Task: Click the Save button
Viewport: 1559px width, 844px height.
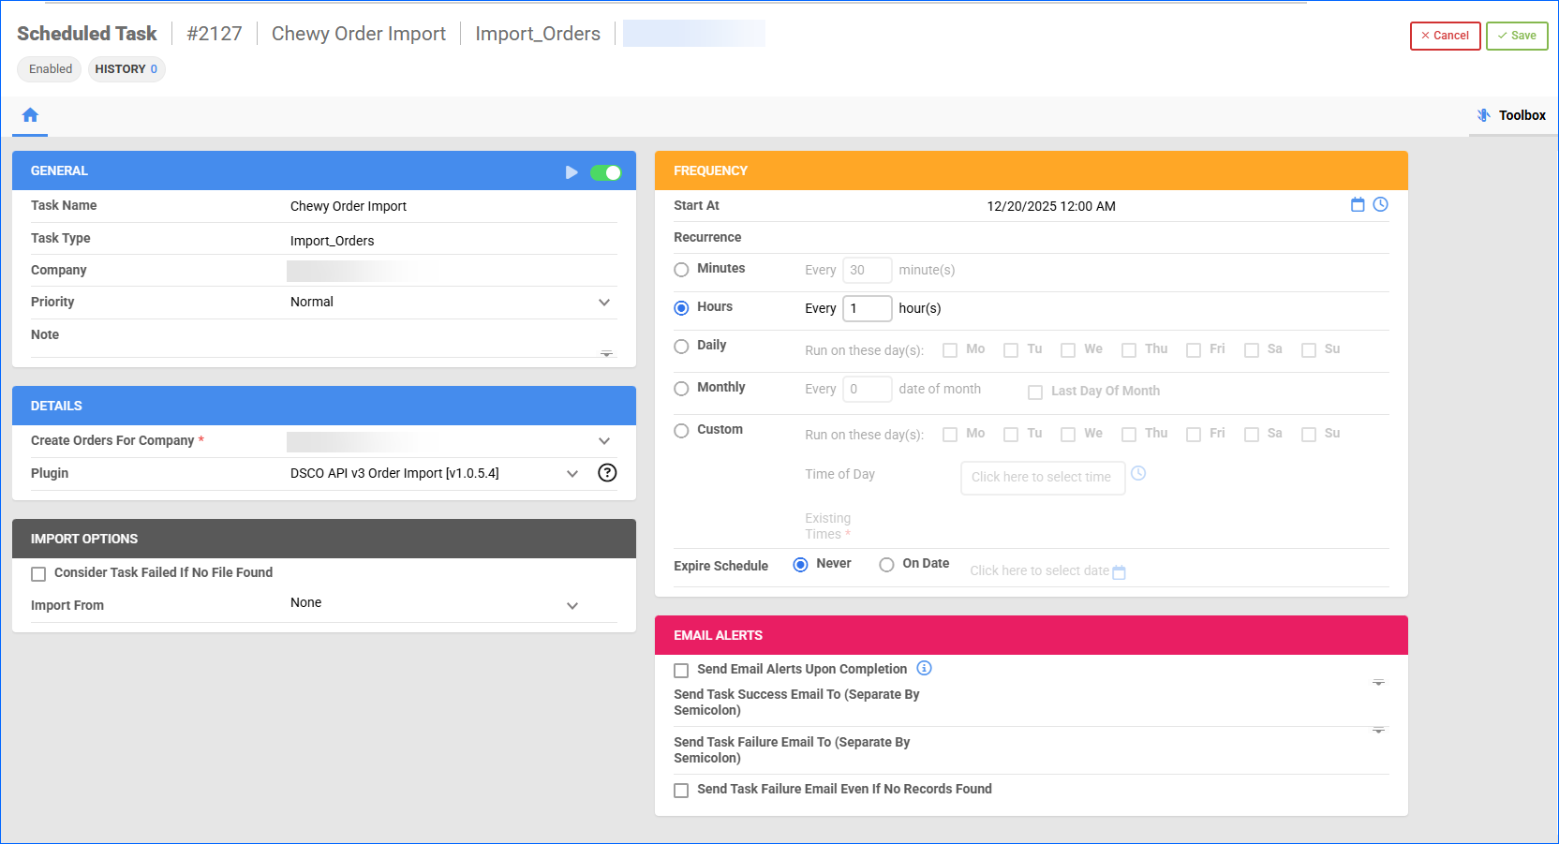Action: pyautogui.click(x=1516, y=36)
